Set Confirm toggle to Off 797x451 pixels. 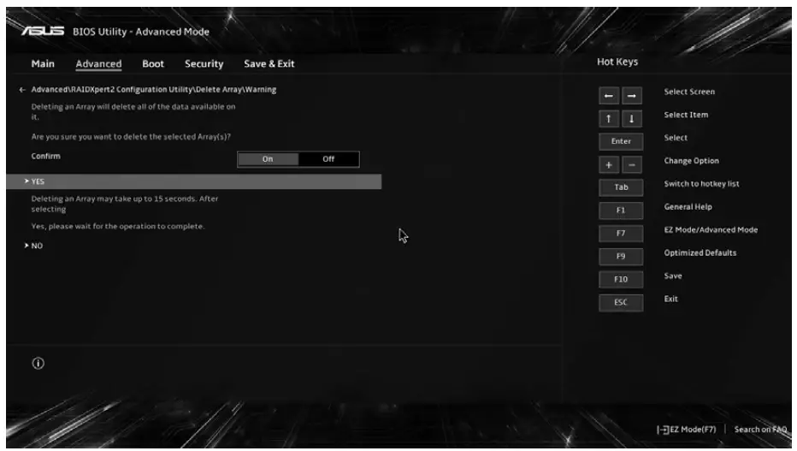(328, 159)
